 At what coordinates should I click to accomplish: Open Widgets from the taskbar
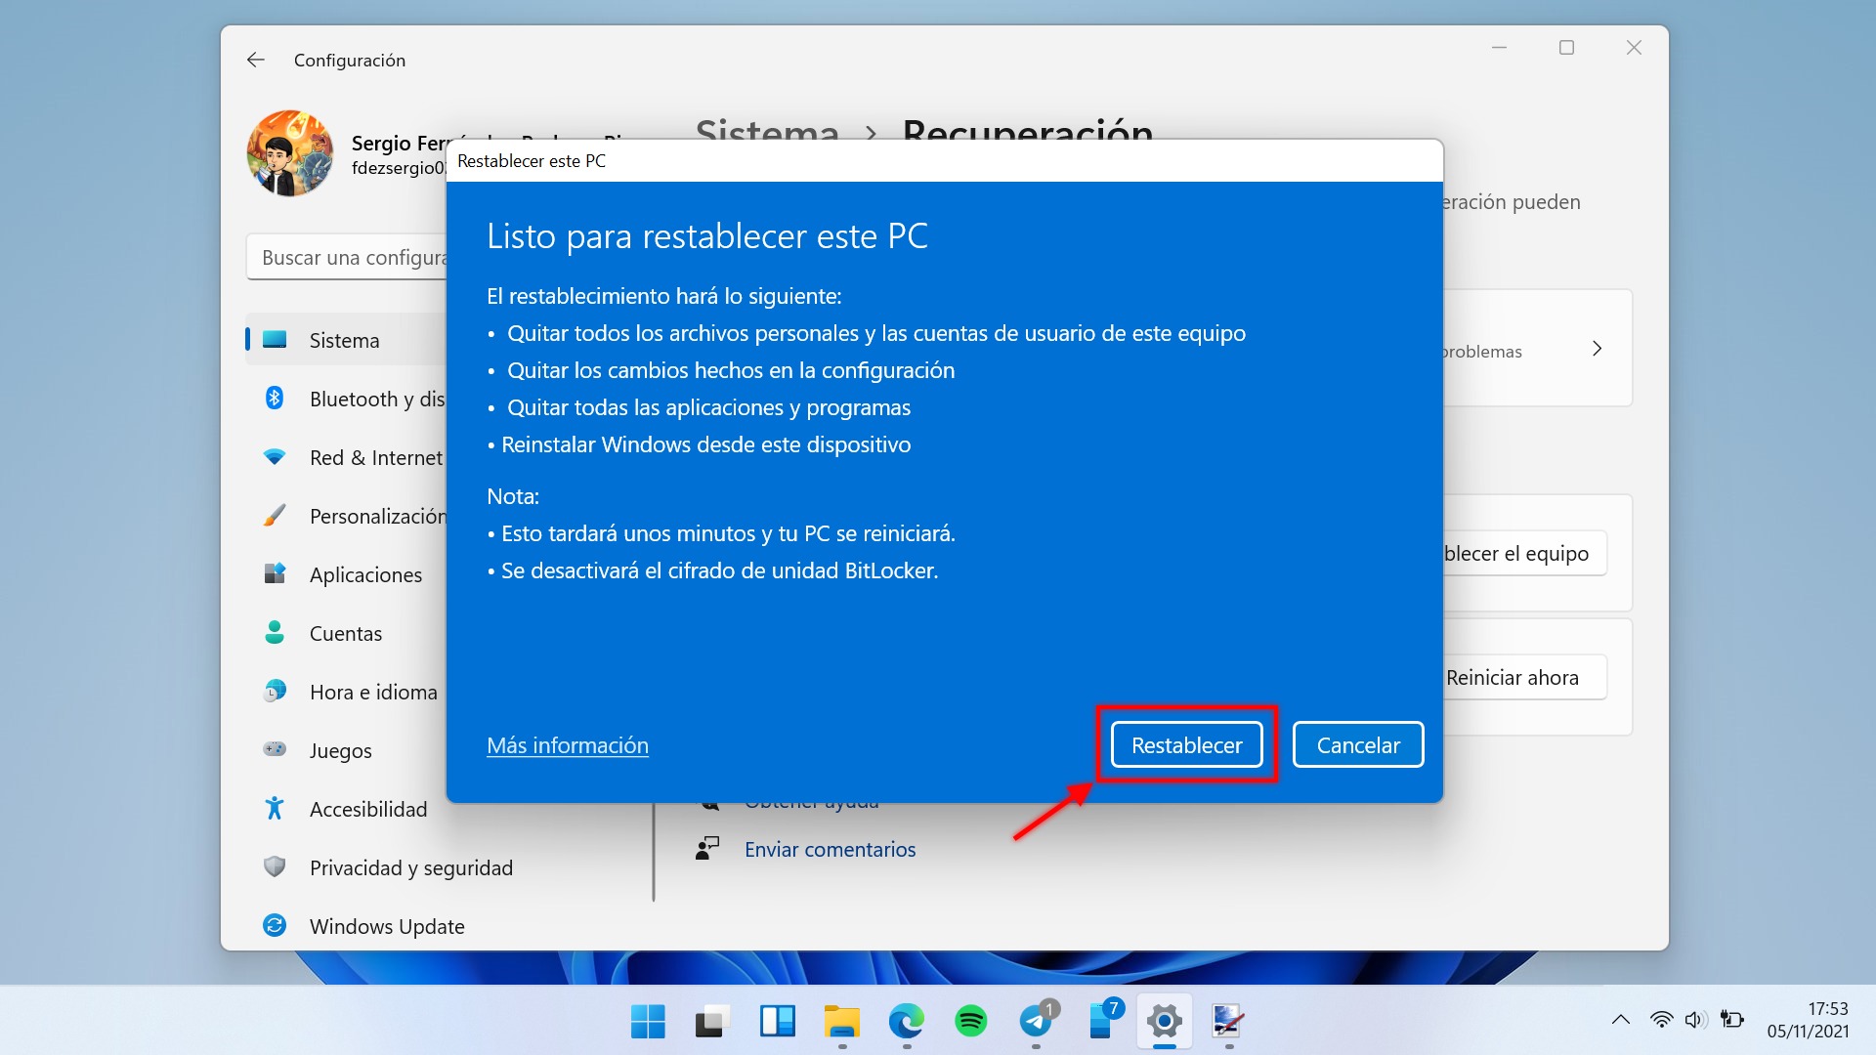pyautogui.click(x=778, y=1022)
